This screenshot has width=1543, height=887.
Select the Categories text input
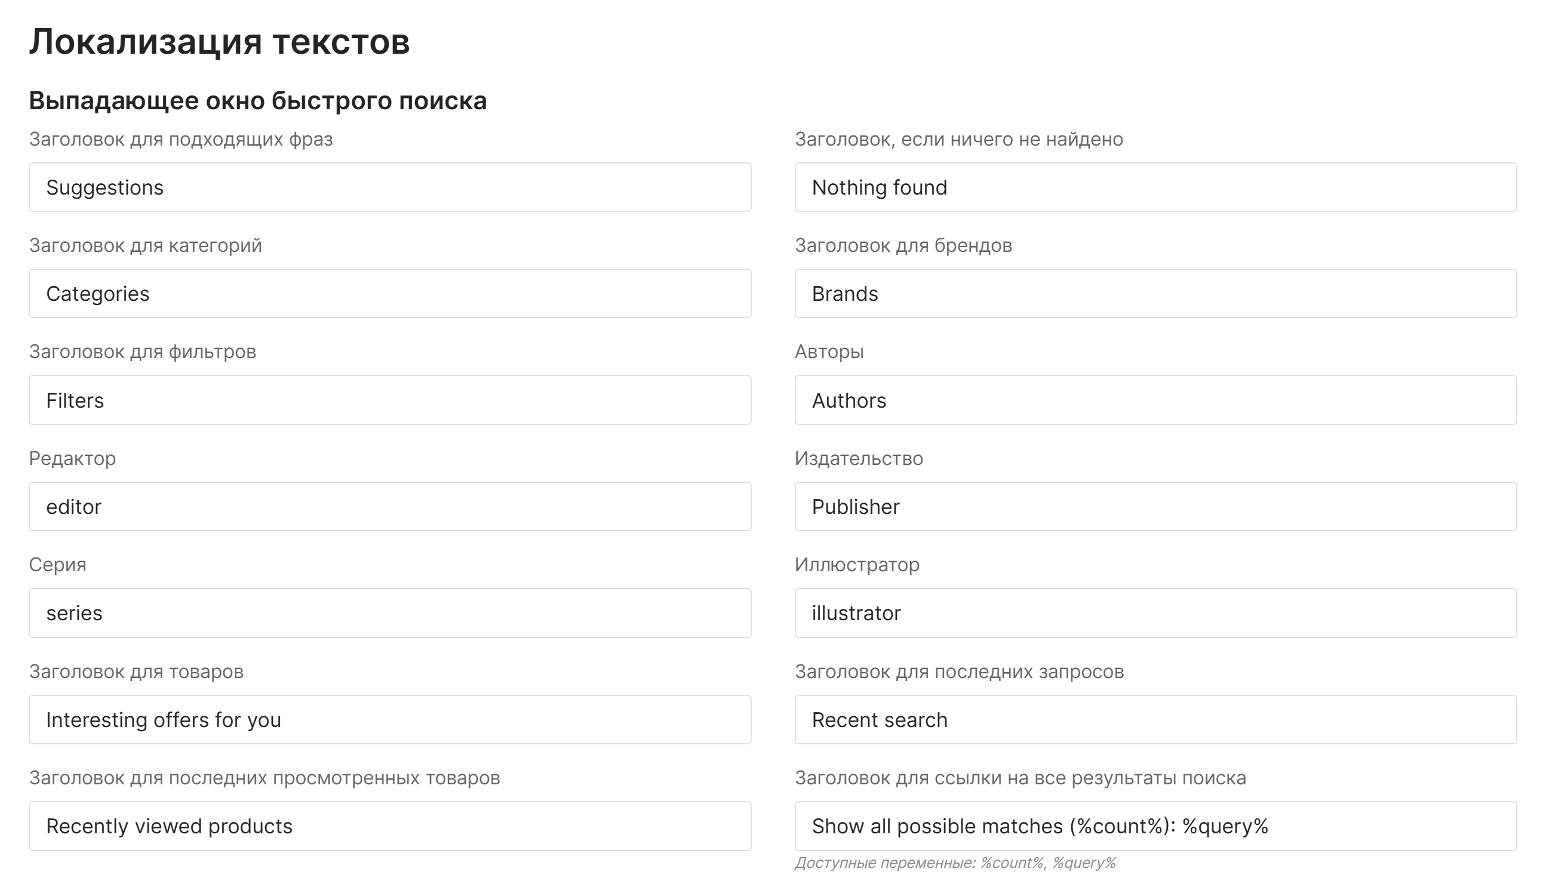tap(390, 294)
